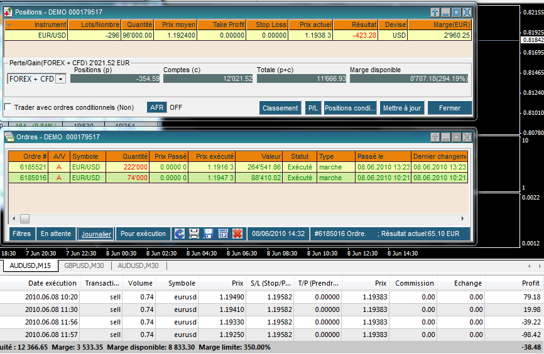Click the red X delete icon
Image resolution: width=544 pixels, height=354 pixels.
(x=237, y=233)
